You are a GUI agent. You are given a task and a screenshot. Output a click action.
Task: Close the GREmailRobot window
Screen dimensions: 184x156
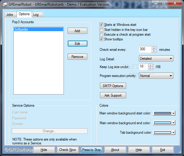coord(175,3)
